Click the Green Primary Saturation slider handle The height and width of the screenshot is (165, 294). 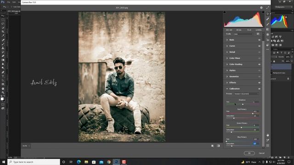pos(232,132)
